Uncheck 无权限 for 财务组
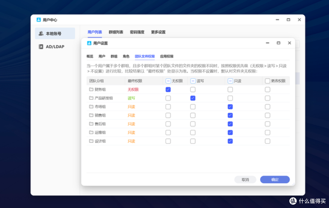 click(x=168, y=90)
